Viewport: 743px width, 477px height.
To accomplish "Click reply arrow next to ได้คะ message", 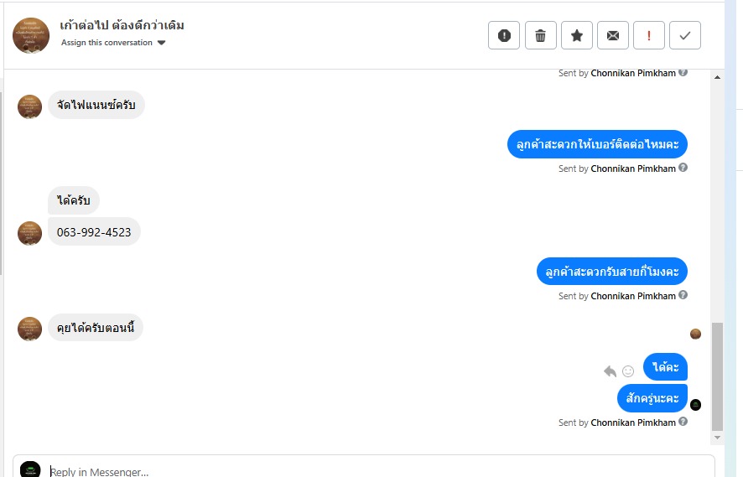I will (610, 371).
